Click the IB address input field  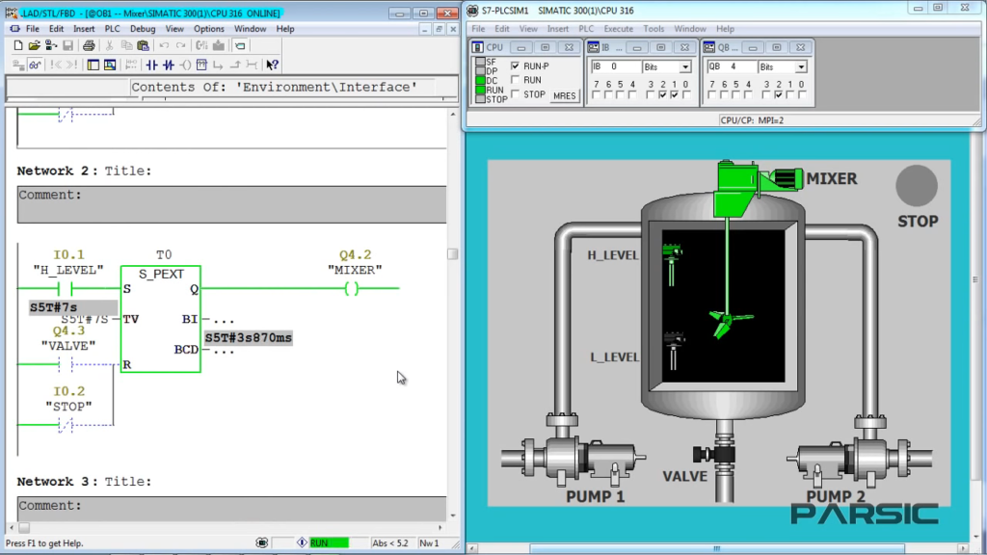point(614,66)
